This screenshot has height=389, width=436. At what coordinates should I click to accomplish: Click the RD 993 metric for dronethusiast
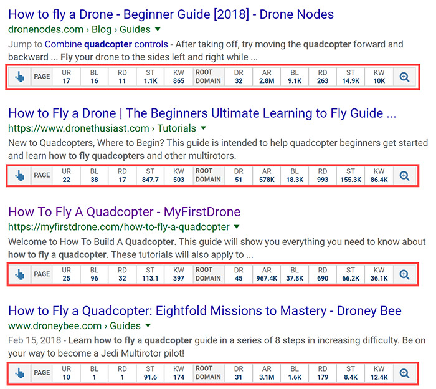click(x=323, y=175)
